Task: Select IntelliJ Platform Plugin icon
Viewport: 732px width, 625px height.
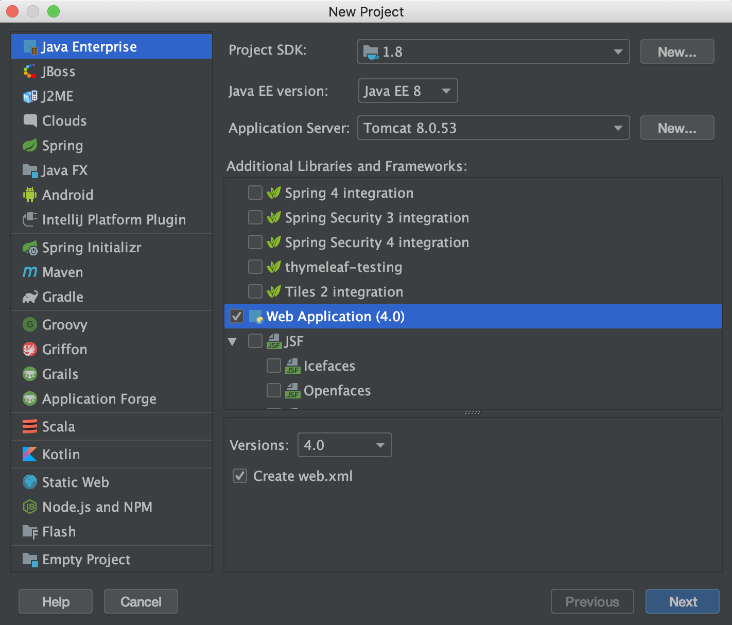Action: (x=30, y=220)
